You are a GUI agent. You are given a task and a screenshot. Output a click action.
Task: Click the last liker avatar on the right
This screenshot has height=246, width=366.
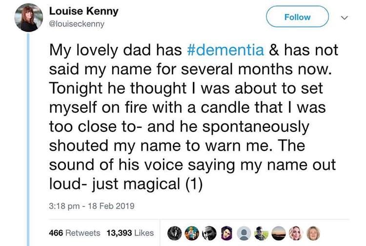(x=312, y=233)
